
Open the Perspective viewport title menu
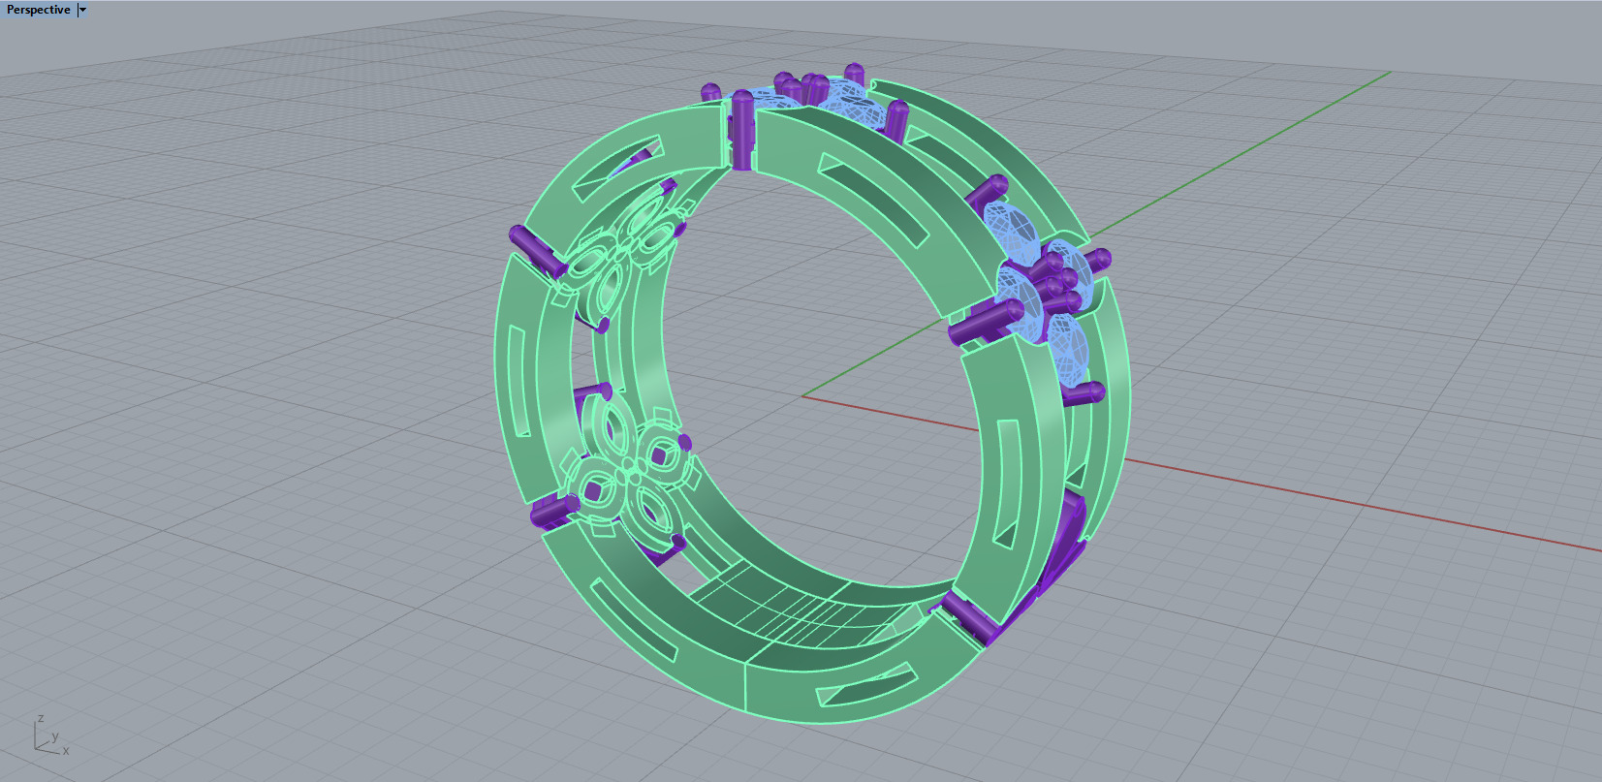click(39, 10)
